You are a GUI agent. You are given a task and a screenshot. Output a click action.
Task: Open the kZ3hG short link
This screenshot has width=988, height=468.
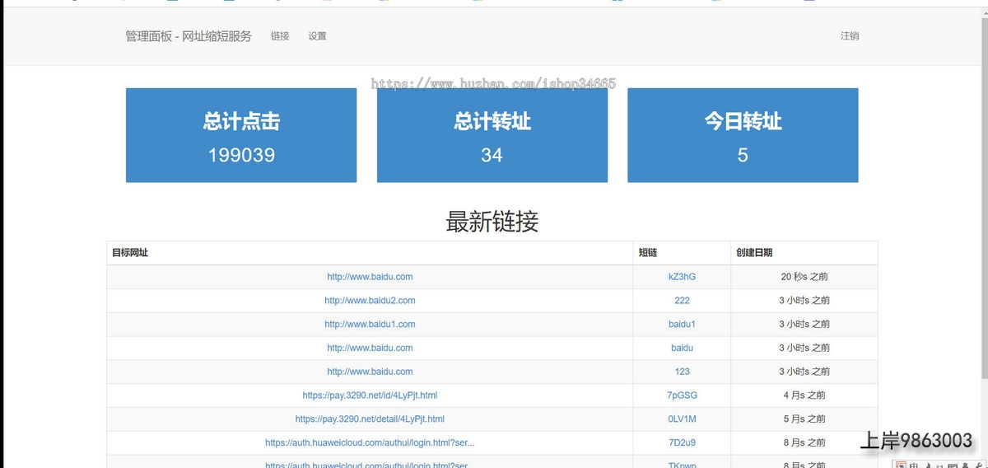682,277
